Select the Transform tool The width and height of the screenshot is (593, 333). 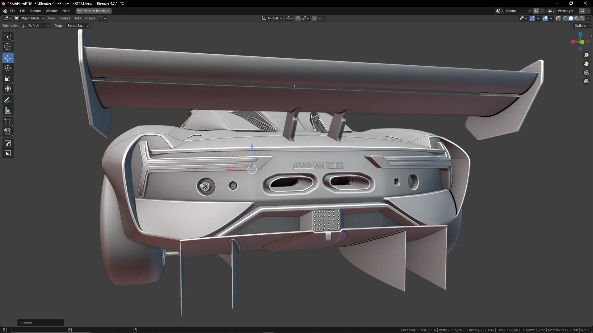[x=8, y=89]
